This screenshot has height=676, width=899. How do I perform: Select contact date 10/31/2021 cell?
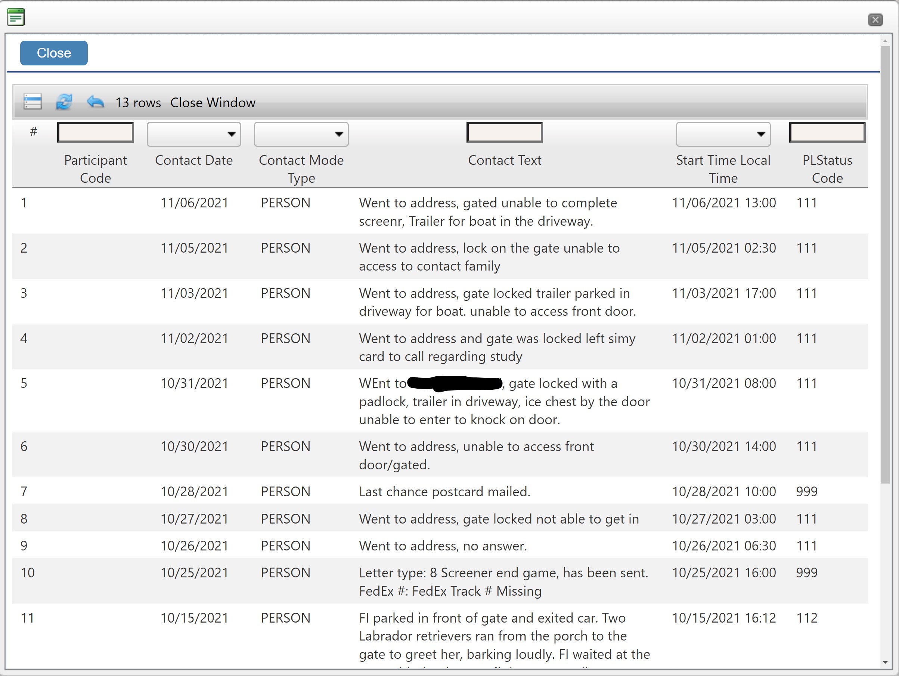[x=194, y=383]
